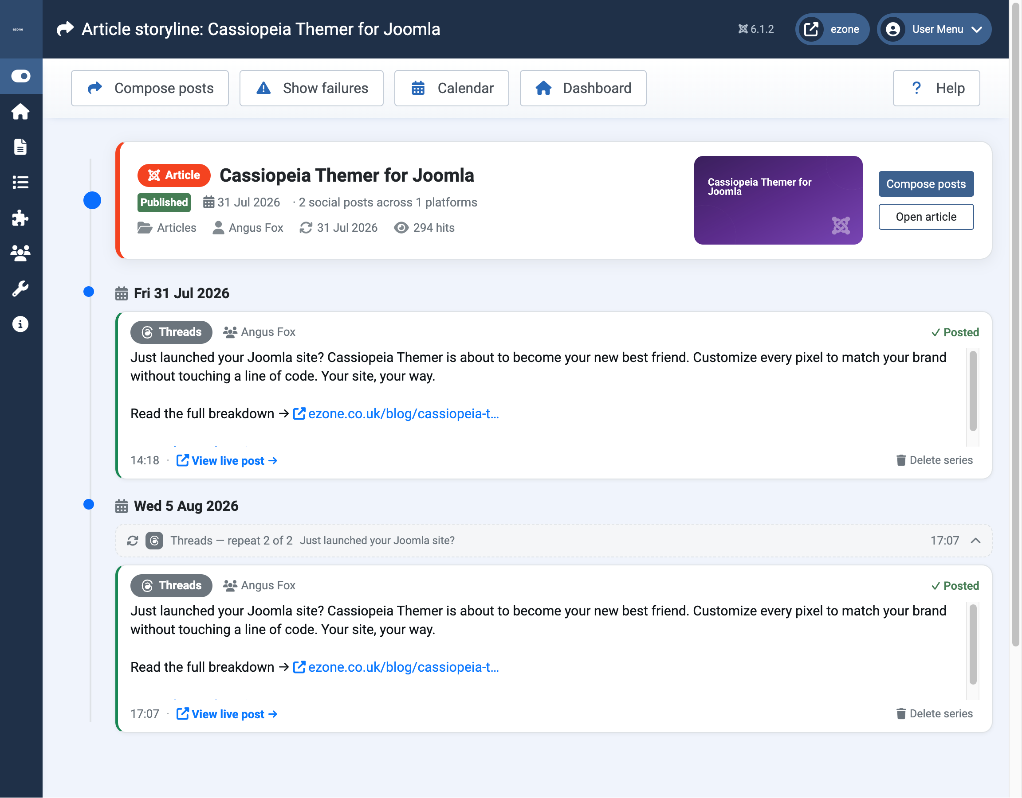Image resolution: width=1022 pixels, height=798 pixels.
Task: Click the red Article badge
Action: 173,175
